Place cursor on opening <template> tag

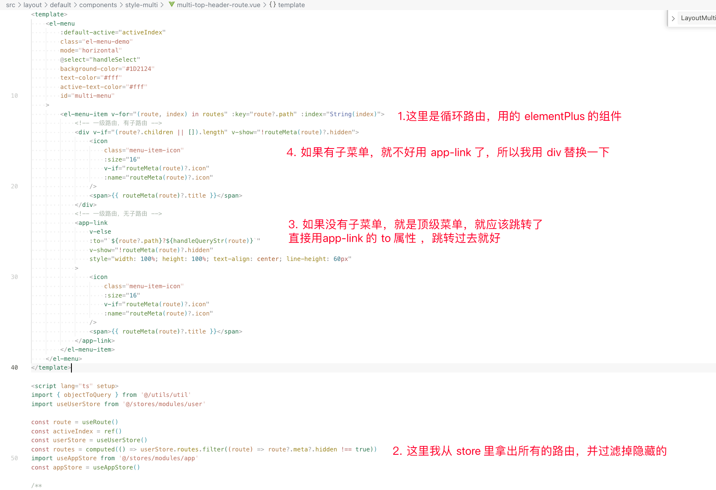click(x=49, y=14)
